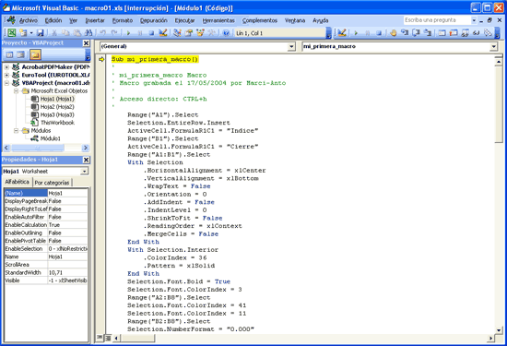Select ThisWorkbook in project tree
Image resolution: width=507 pixels, height=346 pixels.
(57, 123)
